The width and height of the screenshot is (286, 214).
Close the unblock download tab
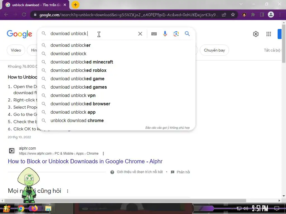[65, 5]
